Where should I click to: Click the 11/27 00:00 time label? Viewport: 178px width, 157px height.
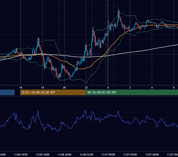click(108, 154)
